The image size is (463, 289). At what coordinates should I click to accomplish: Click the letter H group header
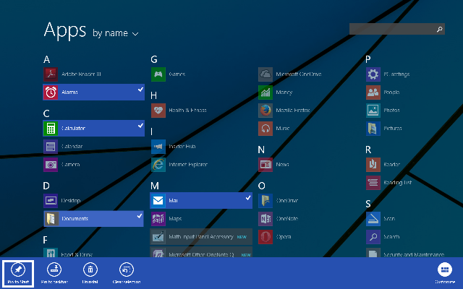tap(153, 95)
